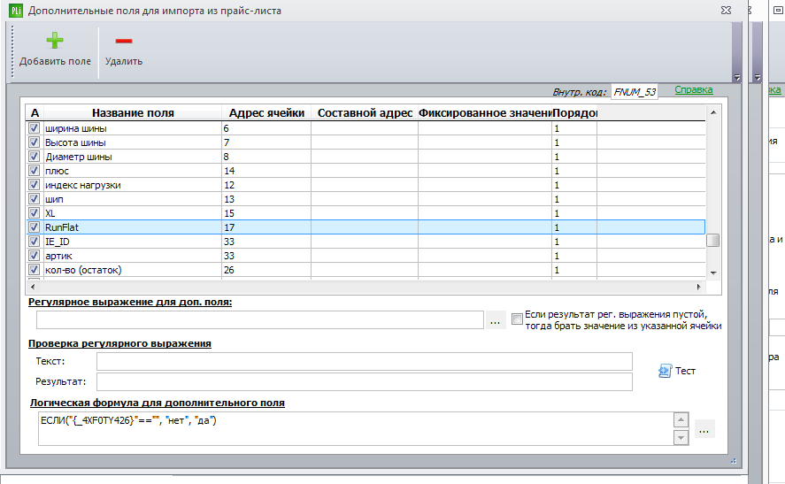Viewport: 785px width, 484px height.
Task: Toggle the кол-во (остаток) row checkbox
Action: point(34,269)
